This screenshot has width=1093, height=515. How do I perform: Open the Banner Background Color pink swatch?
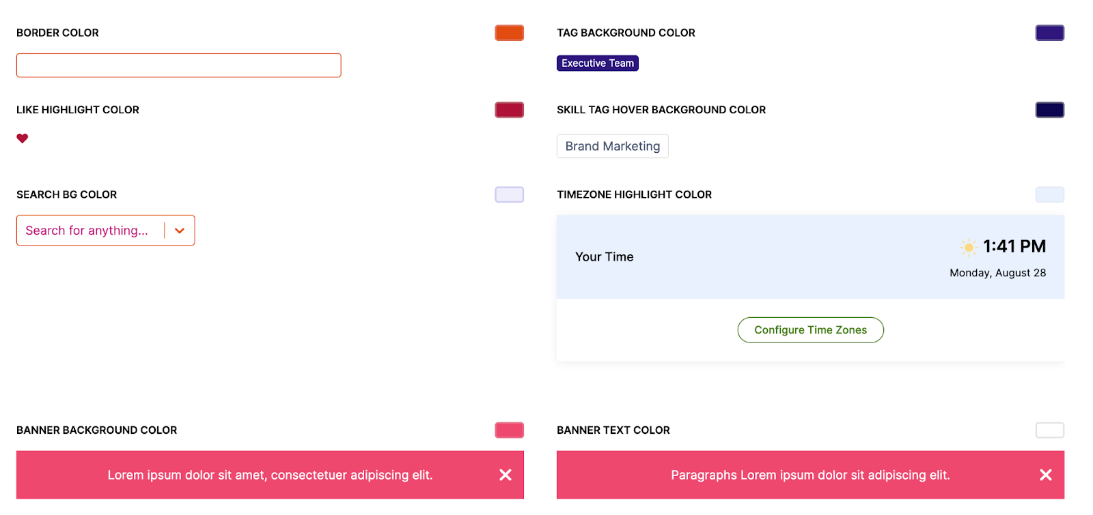point(509,430)
